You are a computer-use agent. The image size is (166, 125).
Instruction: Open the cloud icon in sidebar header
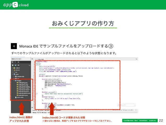click(x=18, y=62)
